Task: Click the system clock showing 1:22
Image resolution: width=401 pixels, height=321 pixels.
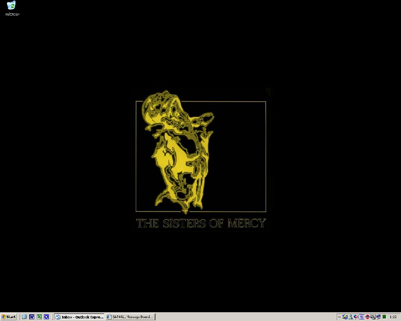Action: click(393, 317)
